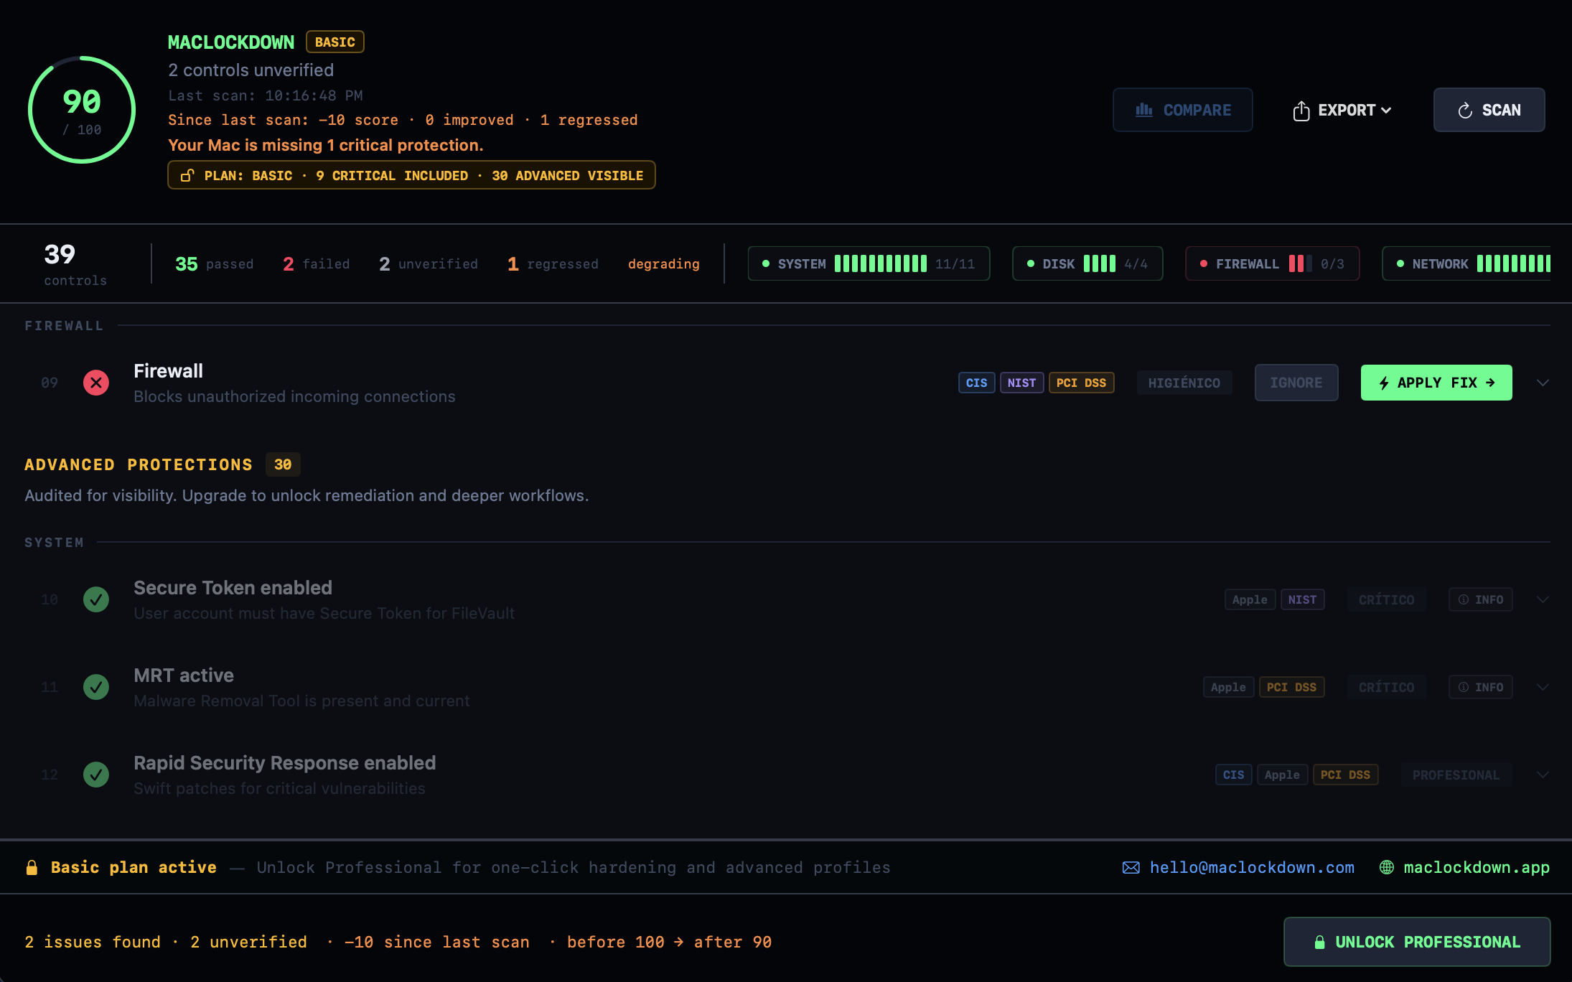Click green check icon for MRT active
The height and width of the screenshot is (982, 1572).
coord(96,687)
